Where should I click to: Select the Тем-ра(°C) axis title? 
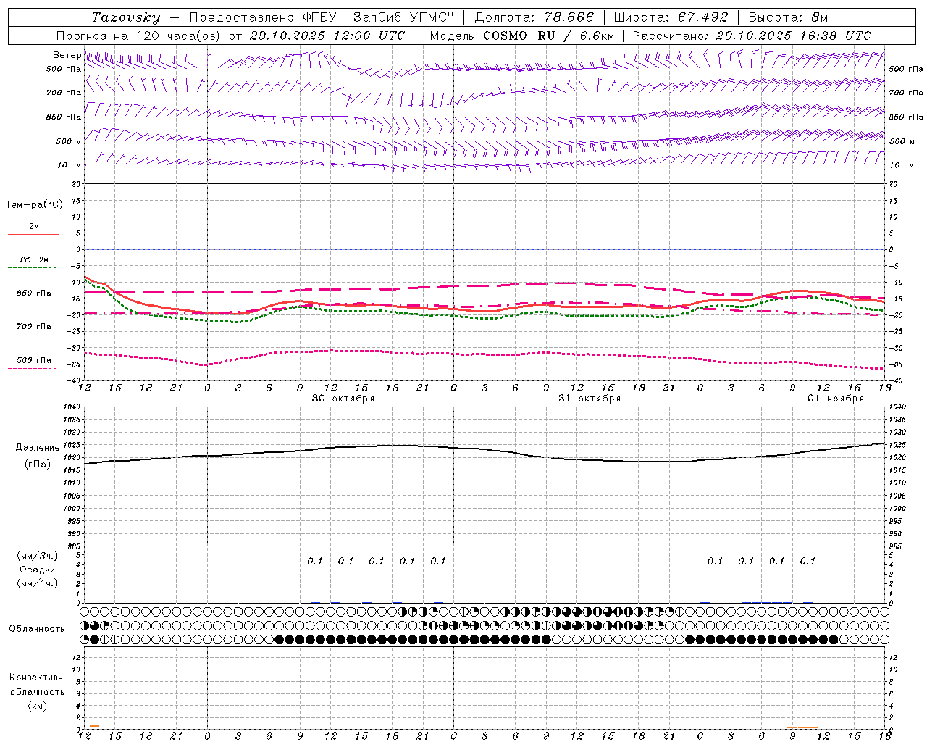[x=34, y=205]
